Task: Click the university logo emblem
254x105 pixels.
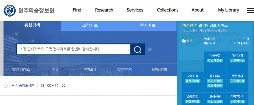Action: click(x=10, y=10)
